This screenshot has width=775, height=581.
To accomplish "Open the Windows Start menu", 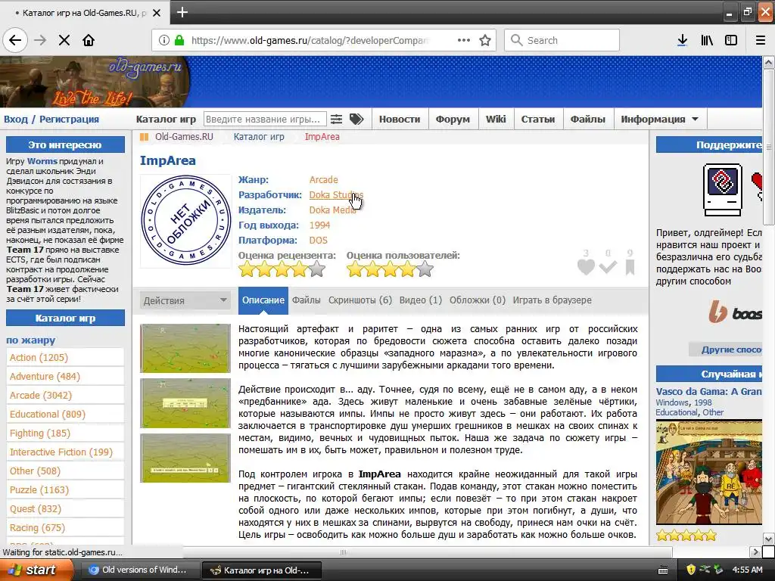I will (x=36, y=570).
